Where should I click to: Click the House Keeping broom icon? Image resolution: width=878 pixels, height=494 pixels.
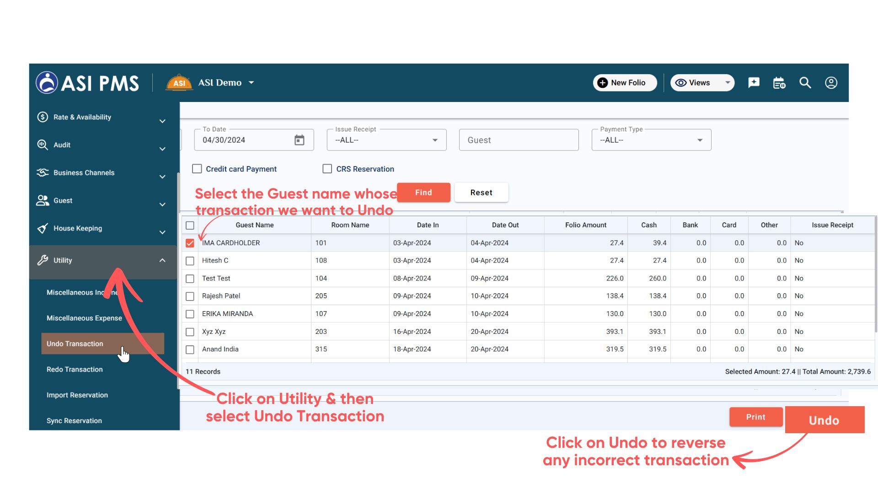[43, 228]
